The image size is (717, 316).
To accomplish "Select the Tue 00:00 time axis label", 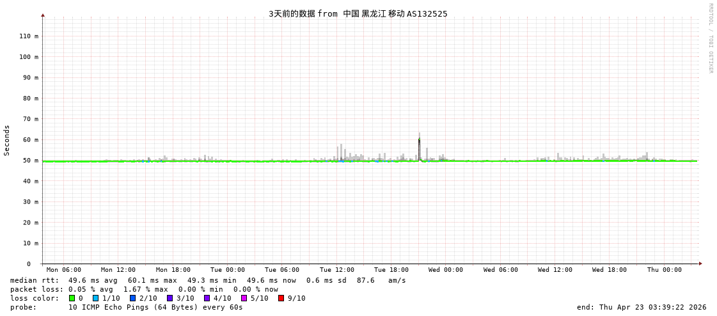I will click(228, 270).
